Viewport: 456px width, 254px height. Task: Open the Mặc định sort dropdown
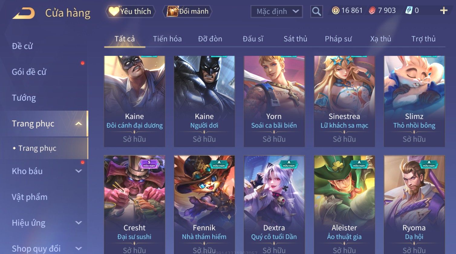click(277, 11)
